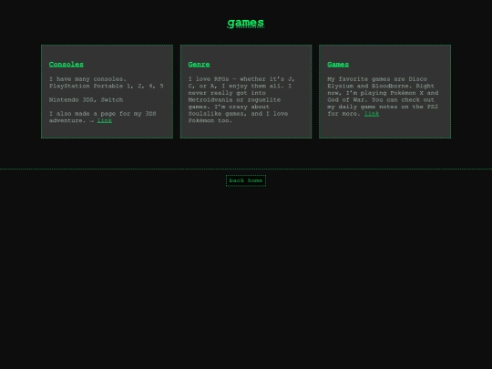This screenshot has height=369, width=492.
Task: Click the 'Metroidvania or roguelite' line
Action: [234, 100]
